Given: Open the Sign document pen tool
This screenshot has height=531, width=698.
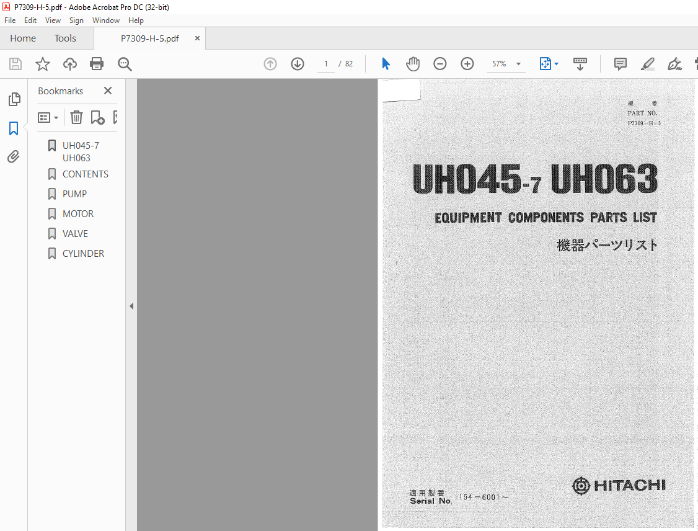Looking at the screenshot, I should click(675, 64).
